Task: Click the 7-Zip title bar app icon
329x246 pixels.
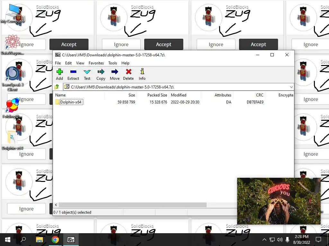Action: tap(58, 55)
